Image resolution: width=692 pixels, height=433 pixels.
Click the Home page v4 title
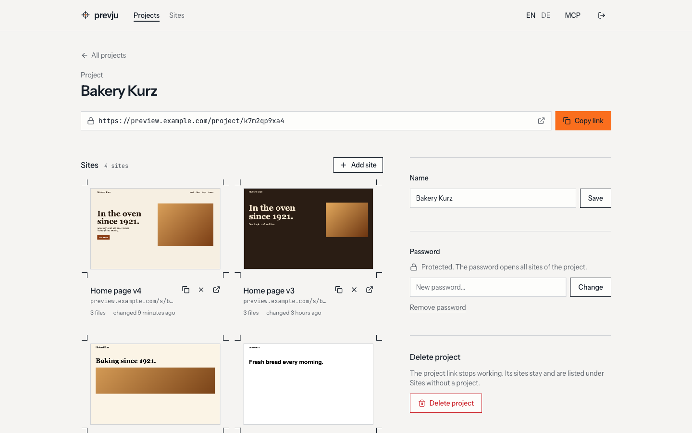click(116, 291)
